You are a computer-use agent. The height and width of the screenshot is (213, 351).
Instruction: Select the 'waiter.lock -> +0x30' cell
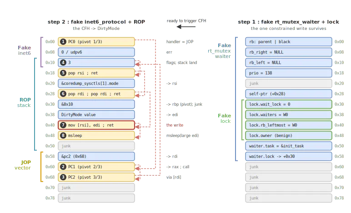pos(289,156)
